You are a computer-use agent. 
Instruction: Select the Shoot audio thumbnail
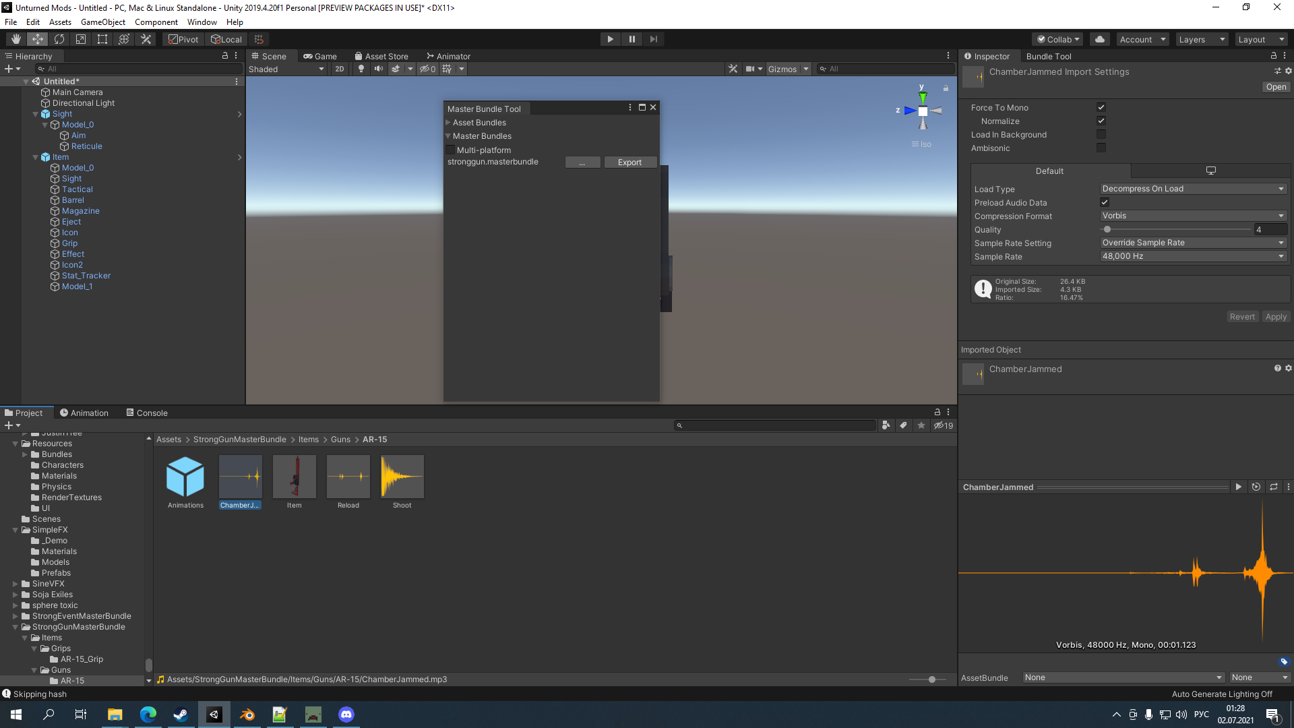(x=402, y=477)
